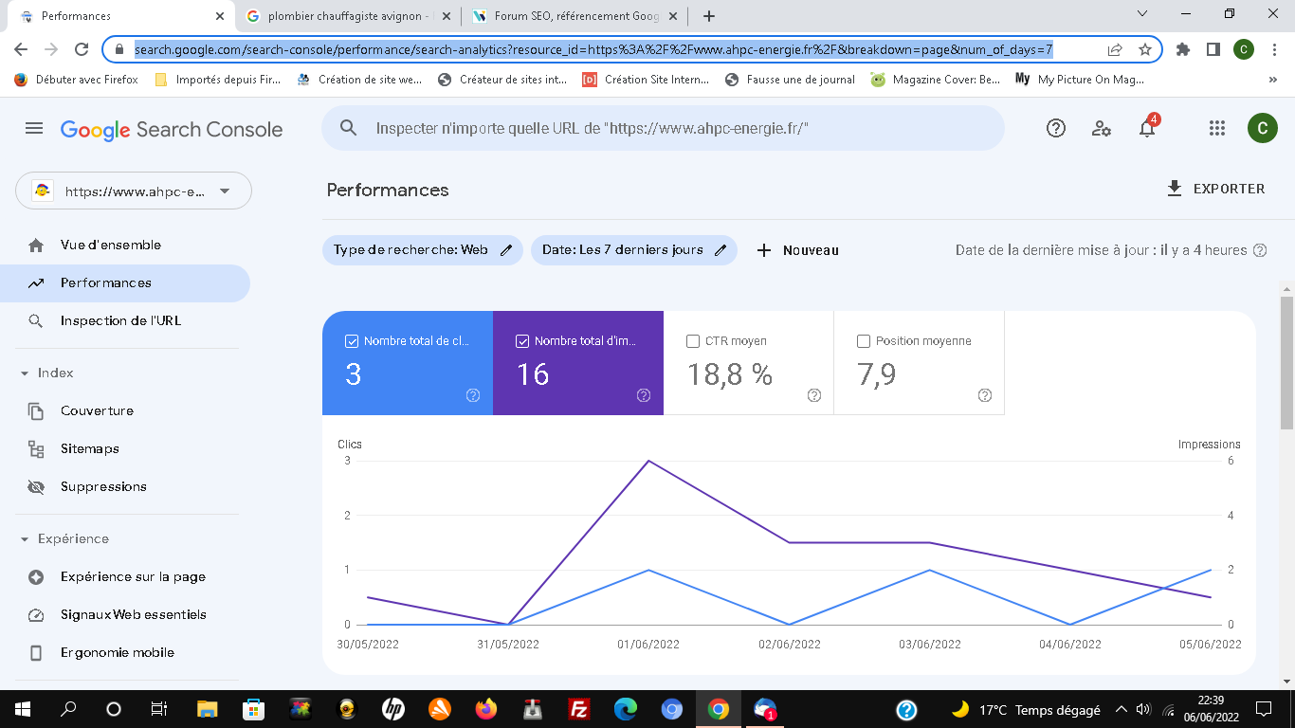Edit the search type filter pencil
The image size is (1295, 728).
click(506, 250)
